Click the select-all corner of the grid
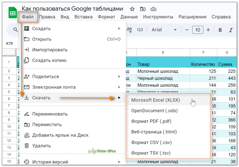Image resolution: width=239 pixels, height=167 pixels. tap(9, 52)
